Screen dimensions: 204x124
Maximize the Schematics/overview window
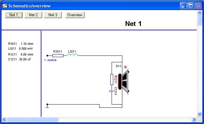click(x=191, y=6)
